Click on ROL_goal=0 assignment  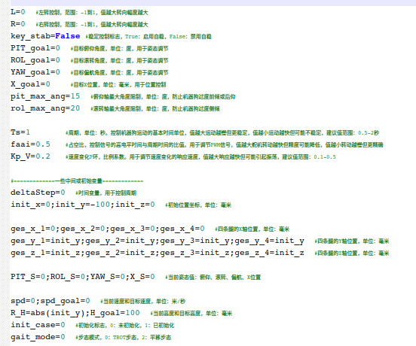35,60
